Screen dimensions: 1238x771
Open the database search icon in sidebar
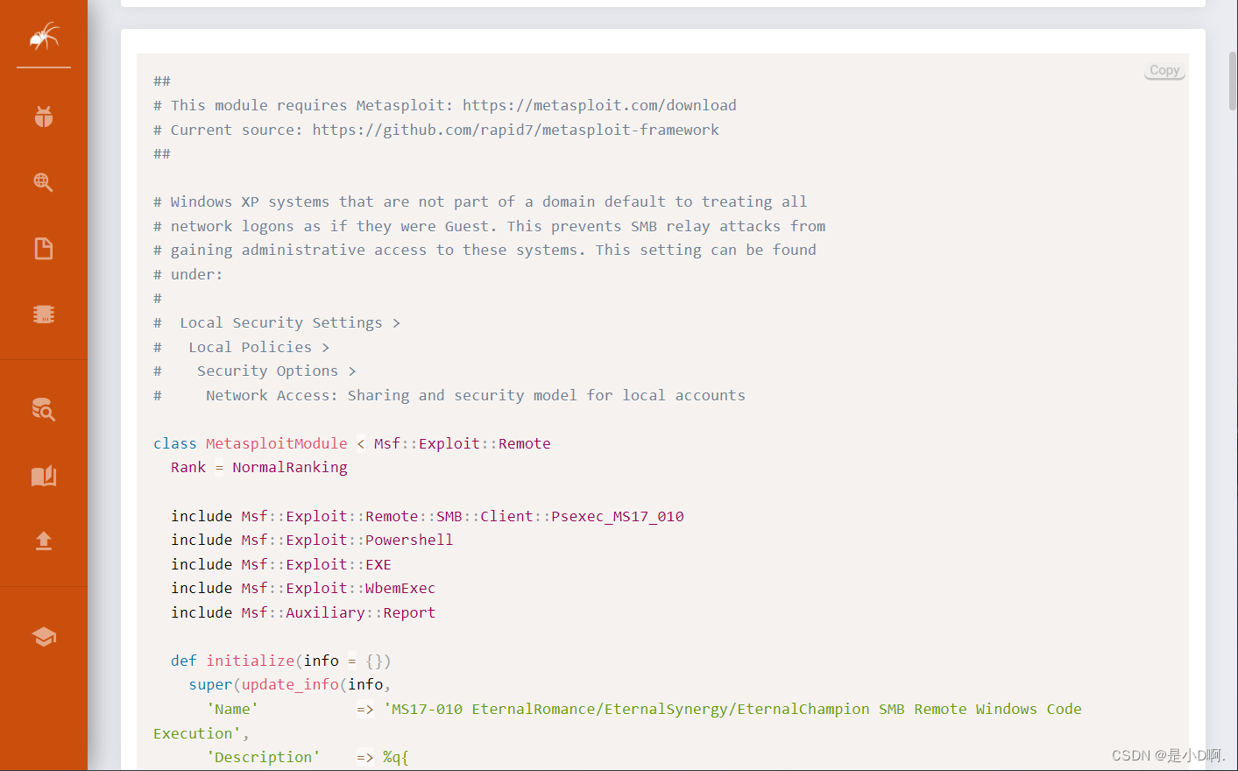pyautogui.click(x=44, y=409)
